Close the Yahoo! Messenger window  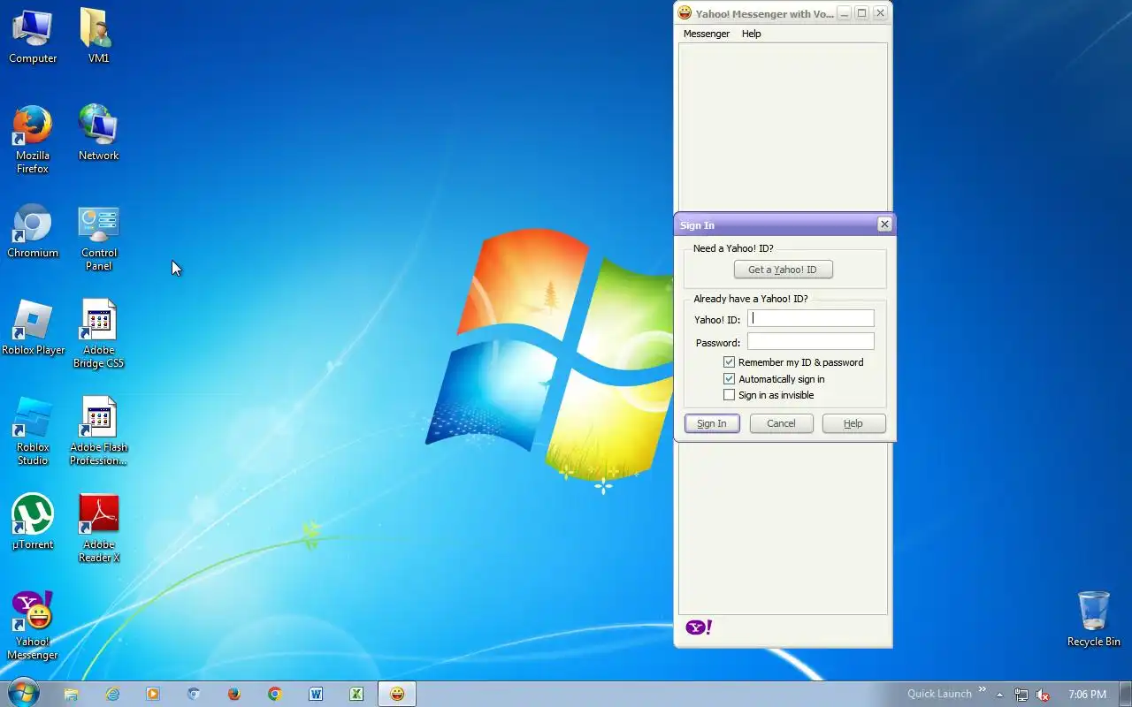click(880, 13)
